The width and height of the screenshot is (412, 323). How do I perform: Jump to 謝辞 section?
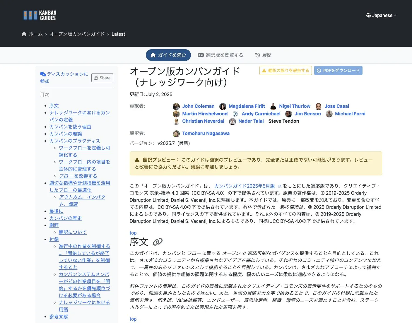54,225
